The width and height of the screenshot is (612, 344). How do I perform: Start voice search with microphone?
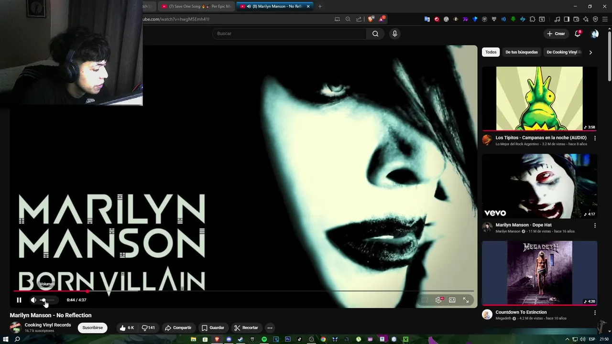pos(394,33)
